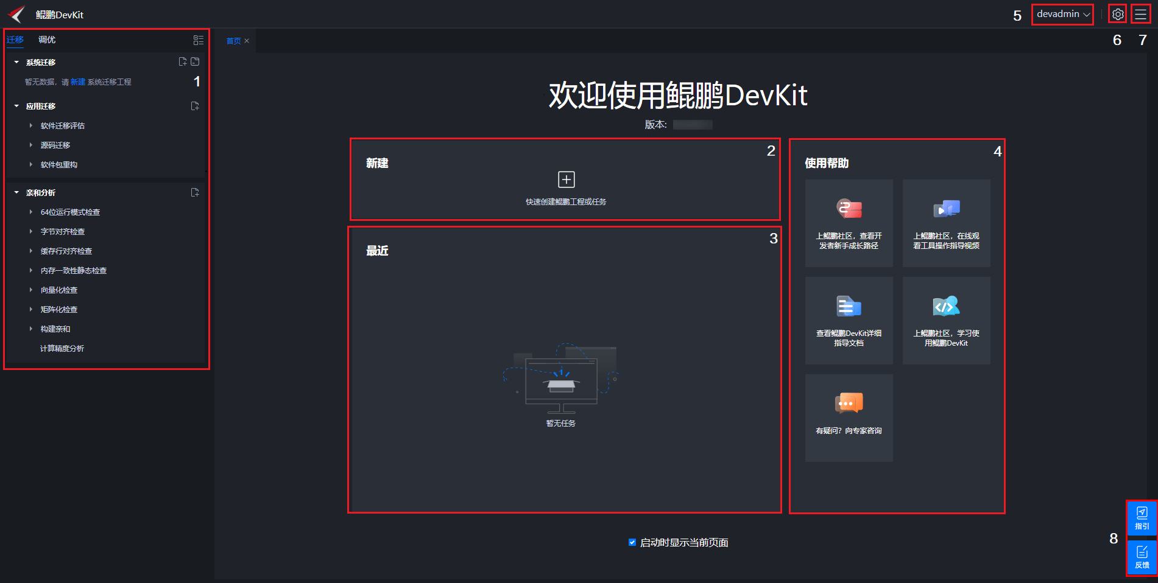
Task: Select the 构建亲和 label
Action: tap(55, 329)
